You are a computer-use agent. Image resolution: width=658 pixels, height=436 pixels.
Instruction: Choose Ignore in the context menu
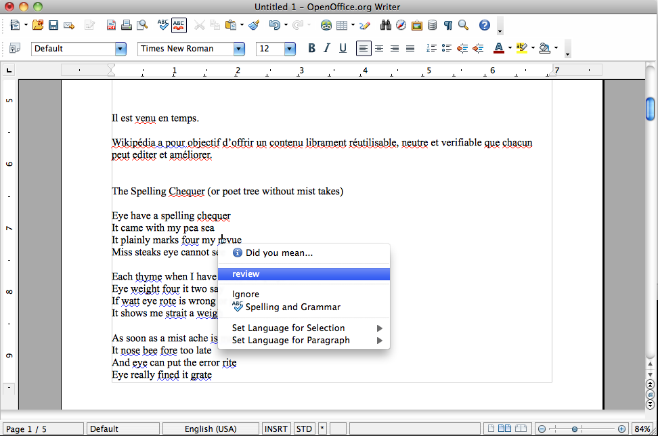coord(246,294)
